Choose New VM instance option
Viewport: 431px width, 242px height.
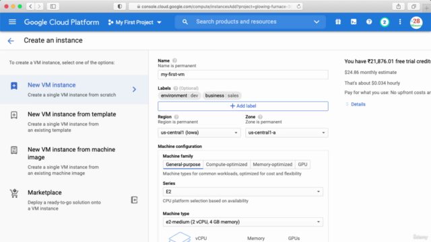(74, 89)
